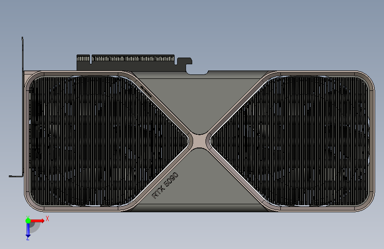Select the PCIe gold-finger connector at the top
This screenshot has width=384, height=249.
point(126,59)
